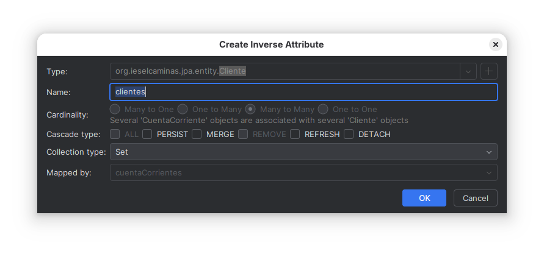Select the One to Many radio button
This screenshot has width=544, height=254.
pyautogui.click(x=183, y=109)
